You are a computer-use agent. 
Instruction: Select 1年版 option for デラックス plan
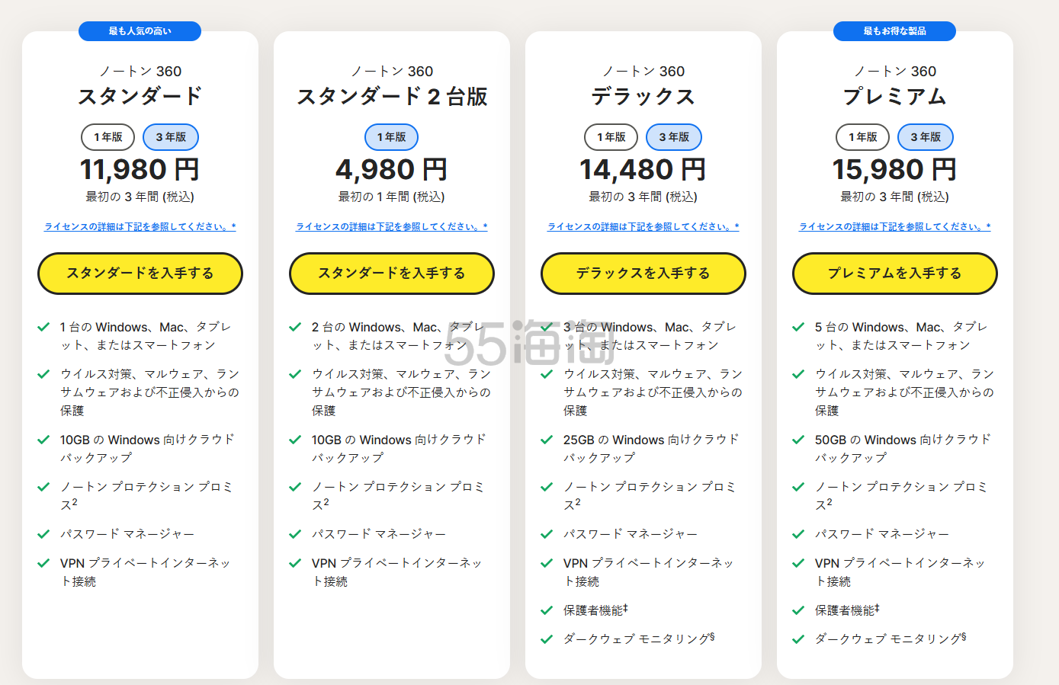point(611,137)
